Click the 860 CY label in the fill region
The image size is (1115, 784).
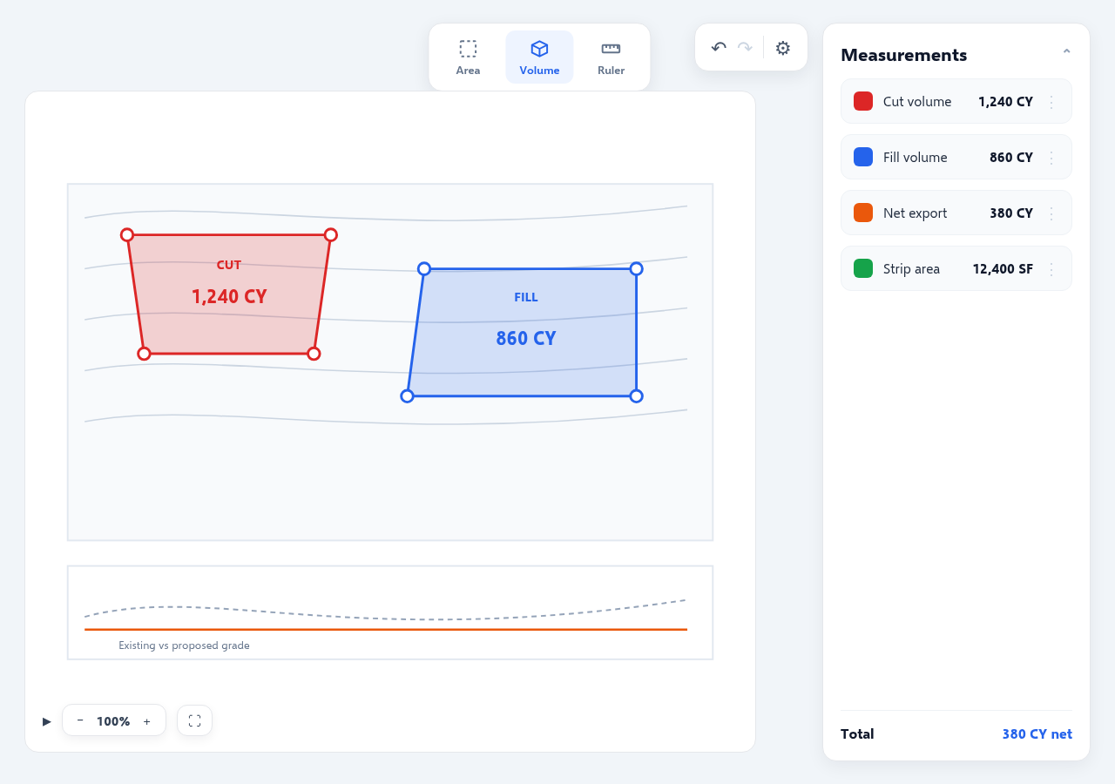[x=526, y=339]
